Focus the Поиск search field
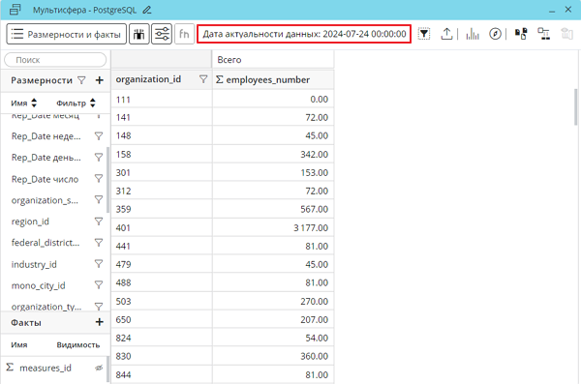Screen dimensions: 581x384 55,60
